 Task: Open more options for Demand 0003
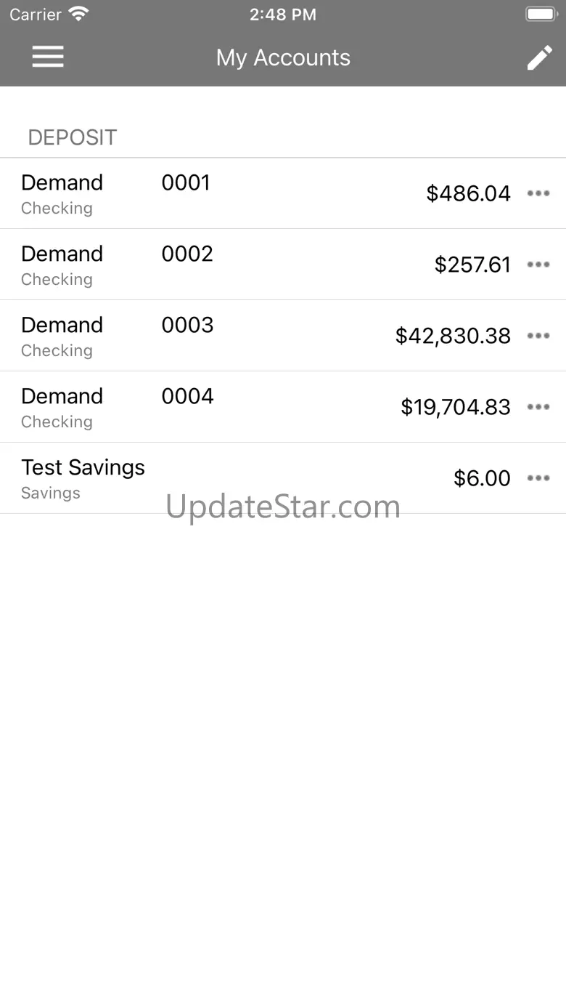pos(538,336)
